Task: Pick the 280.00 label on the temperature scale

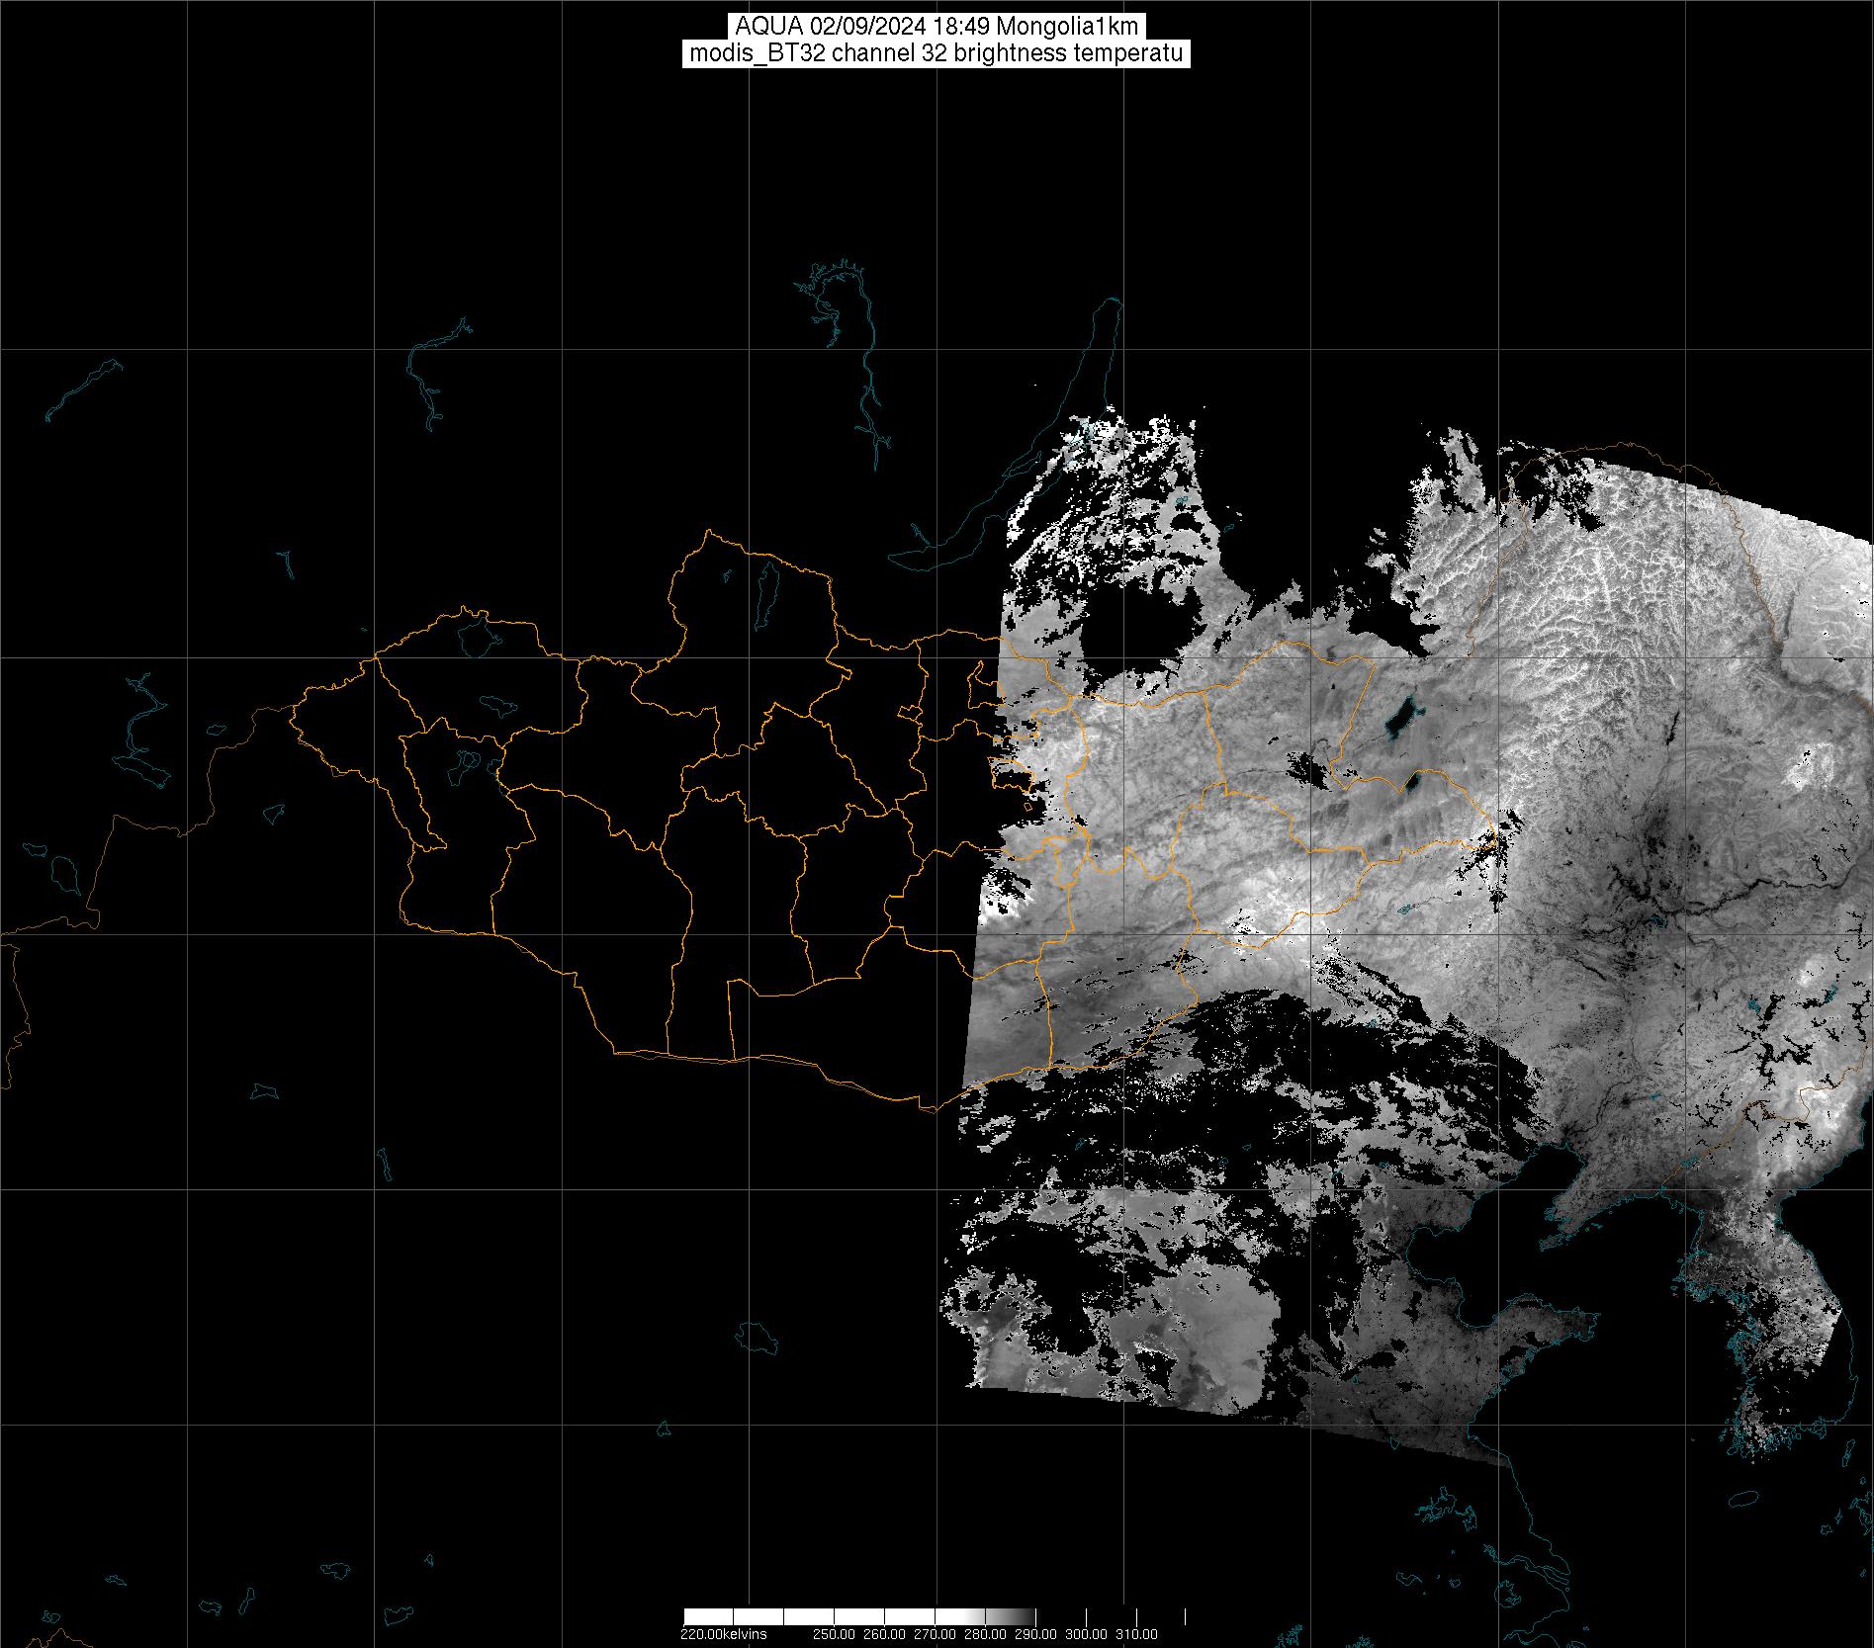Action: (x=985, y=1633)
